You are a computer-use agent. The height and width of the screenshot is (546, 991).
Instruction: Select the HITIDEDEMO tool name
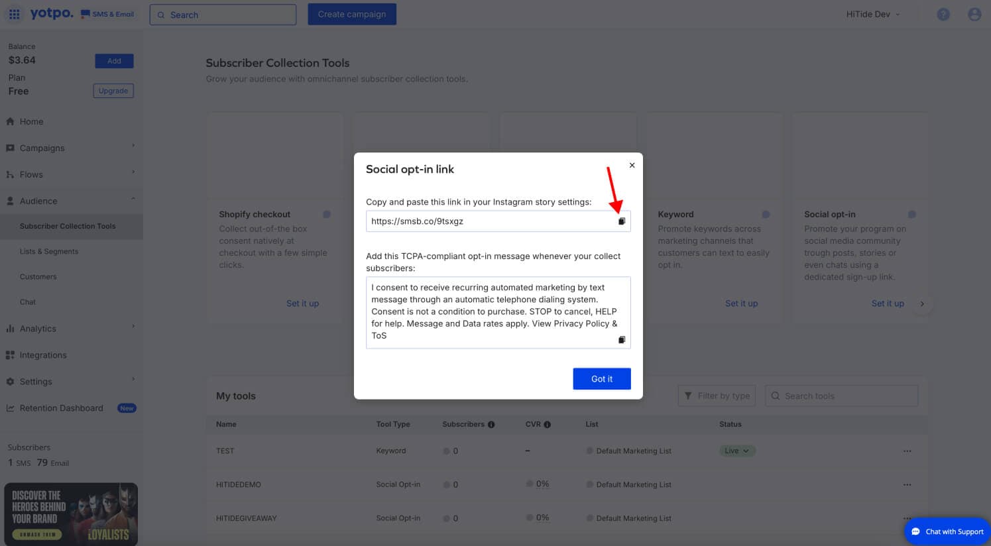point(239,485)
